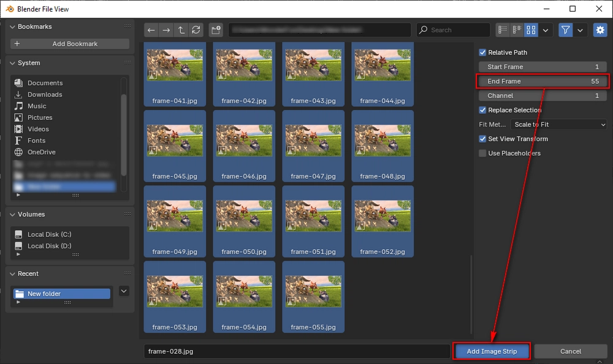Collapse the Bookmarks panel

12,26
